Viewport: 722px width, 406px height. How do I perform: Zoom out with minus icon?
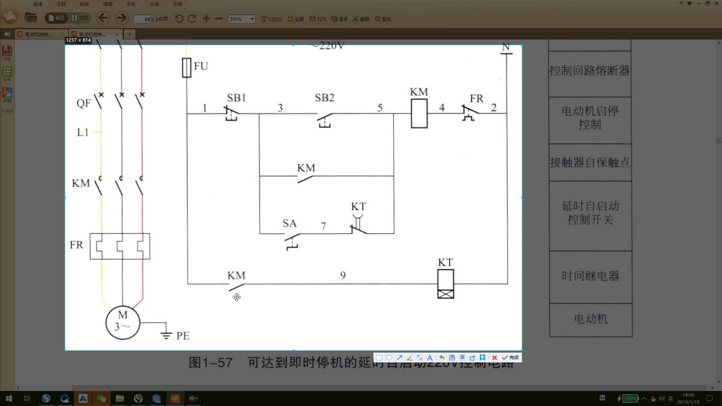218,18
